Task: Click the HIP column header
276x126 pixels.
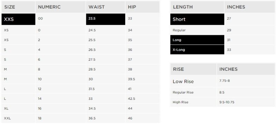Action: click(132, 7)
